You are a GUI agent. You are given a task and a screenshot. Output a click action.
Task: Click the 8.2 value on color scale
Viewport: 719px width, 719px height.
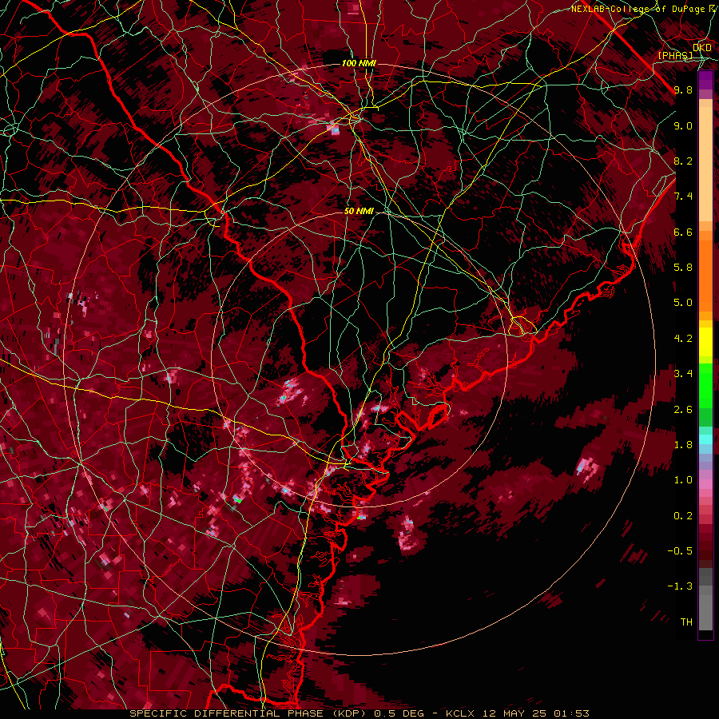pos(683,161)
